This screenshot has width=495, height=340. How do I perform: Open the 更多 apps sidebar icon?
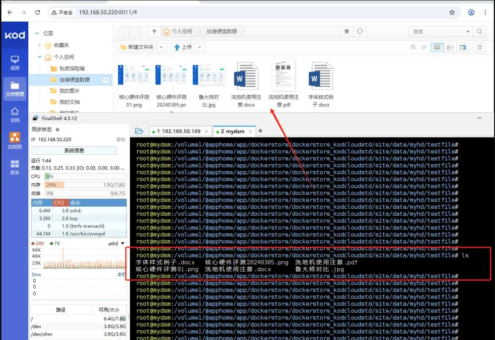15,167
